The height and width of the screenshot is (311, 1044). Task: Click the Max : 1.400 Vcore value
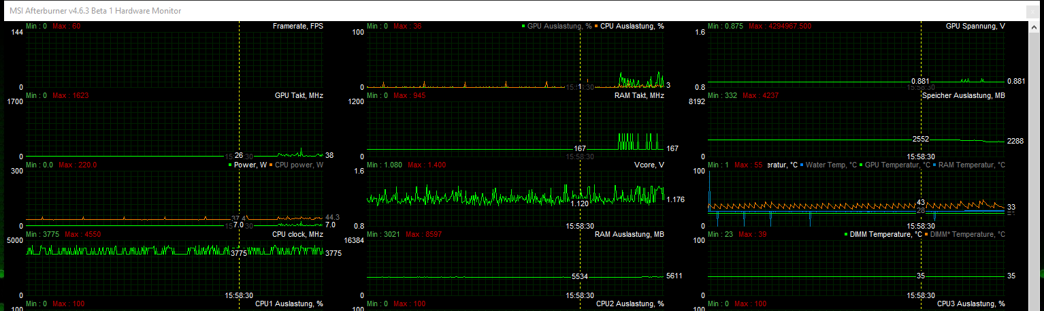427,165
